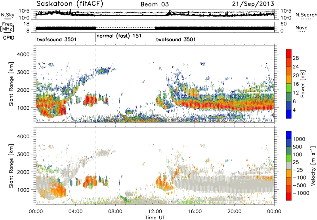This screenshot has height=220, width=317.
Task: Click the '3000' range tick on velocity panel
Action: (x=23, y=154)
